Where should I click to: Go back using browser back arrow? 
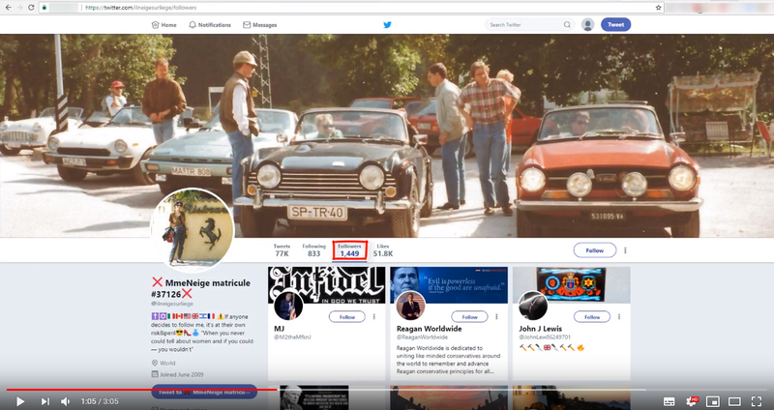click(x=8, y=8)
